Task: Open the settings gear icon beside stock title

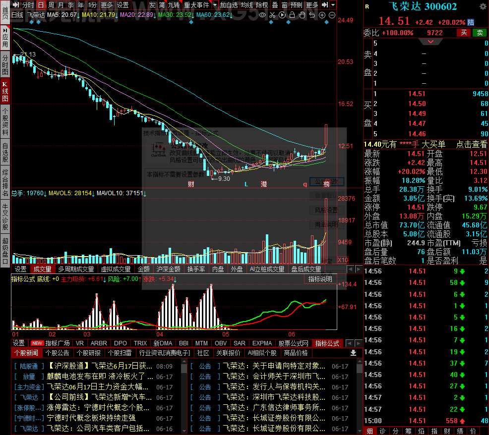Action: pos(482,6)
